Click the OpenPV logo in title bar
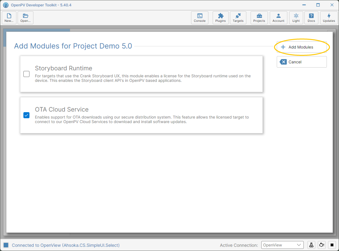Viewport: 339px width, 251px height. (x=6, y=5)
